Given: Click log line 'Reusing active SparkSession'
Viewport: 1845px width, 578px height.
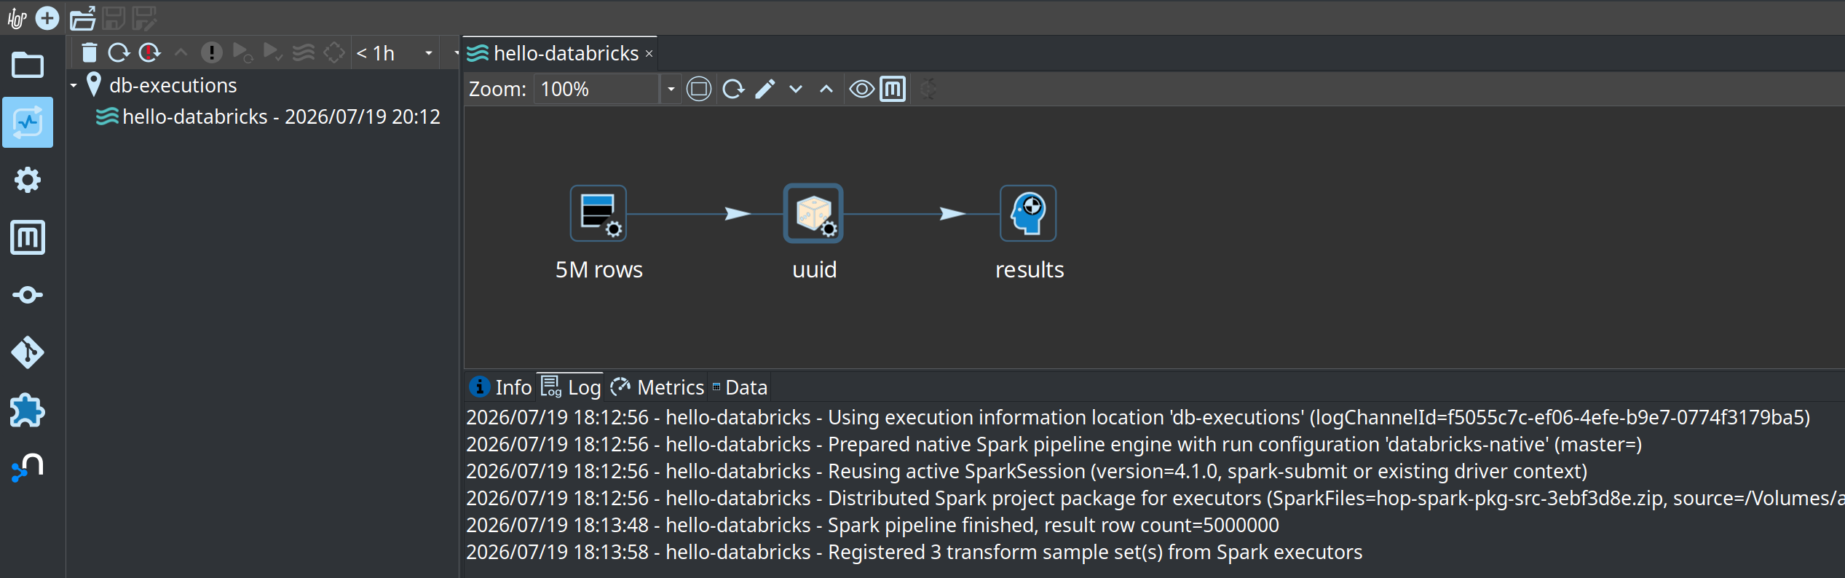Looking at the screenshot, I should pos(1027,471).
